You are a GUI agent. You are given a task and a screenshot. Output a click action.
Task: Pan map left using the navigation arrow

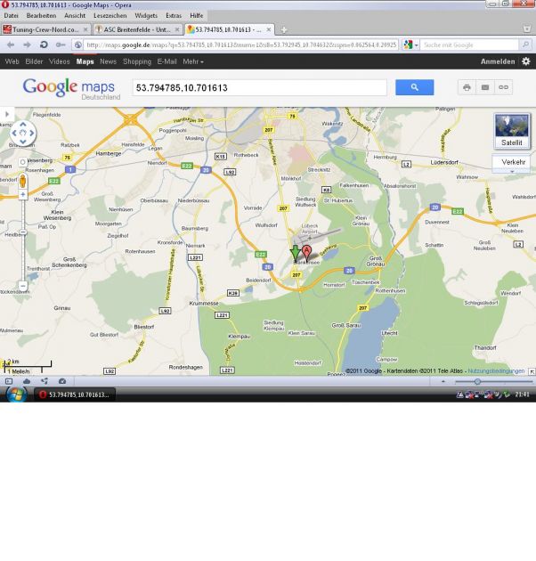point(14,133)
